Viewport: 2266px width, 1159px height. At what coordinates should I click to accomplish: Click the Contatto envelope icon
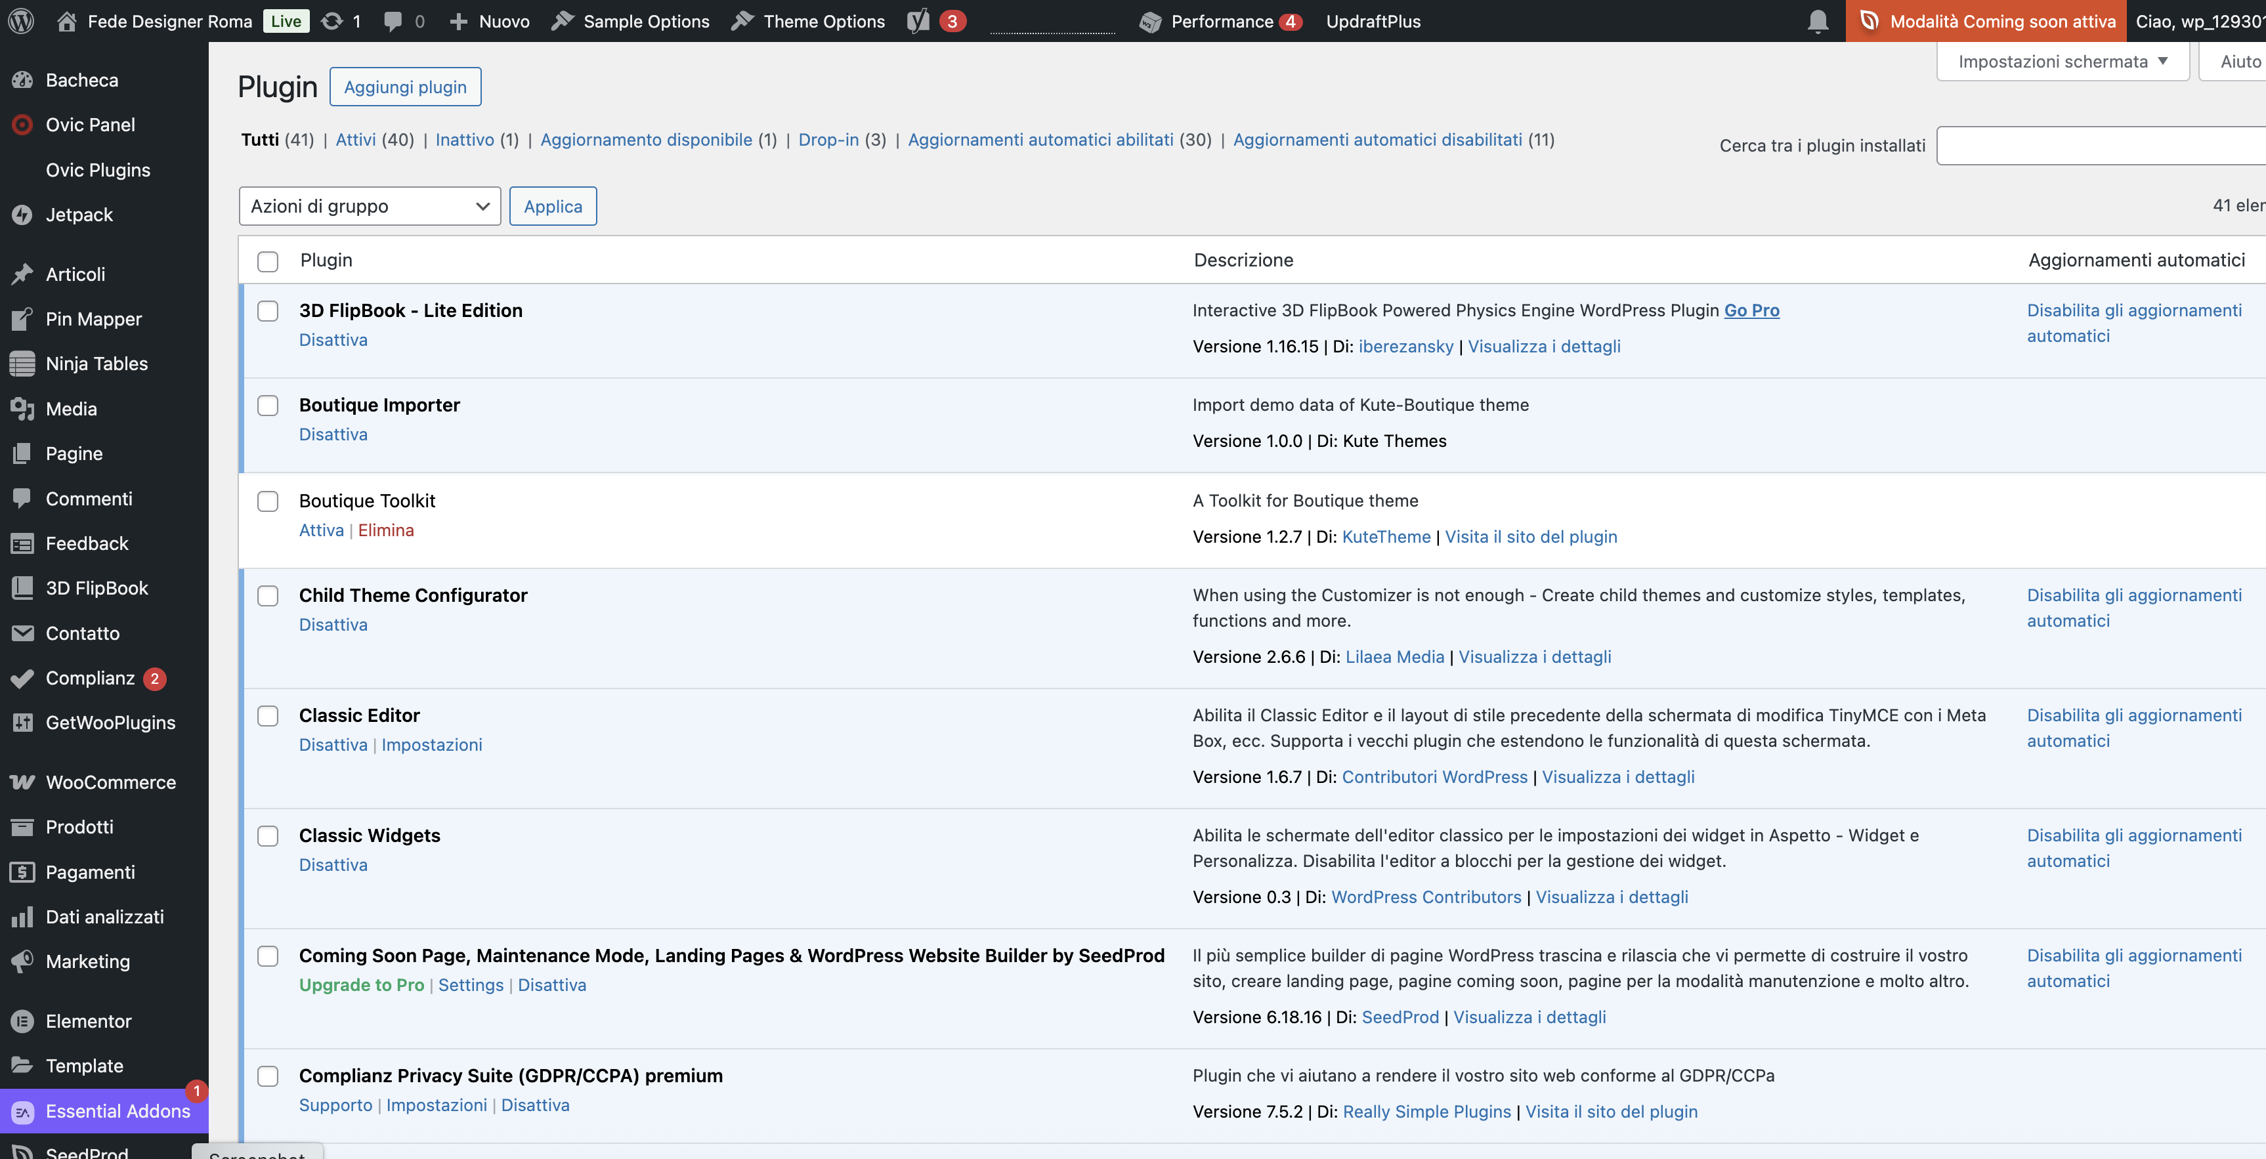[x=22, y=633]
